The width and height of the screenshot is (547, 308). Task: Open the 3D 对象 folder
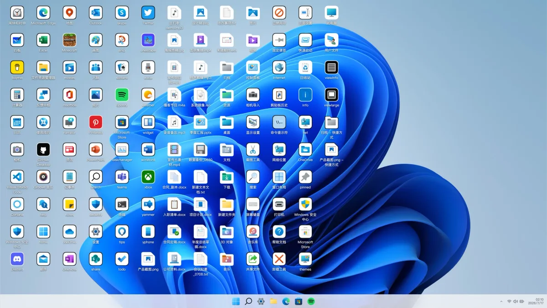(227, 232)
